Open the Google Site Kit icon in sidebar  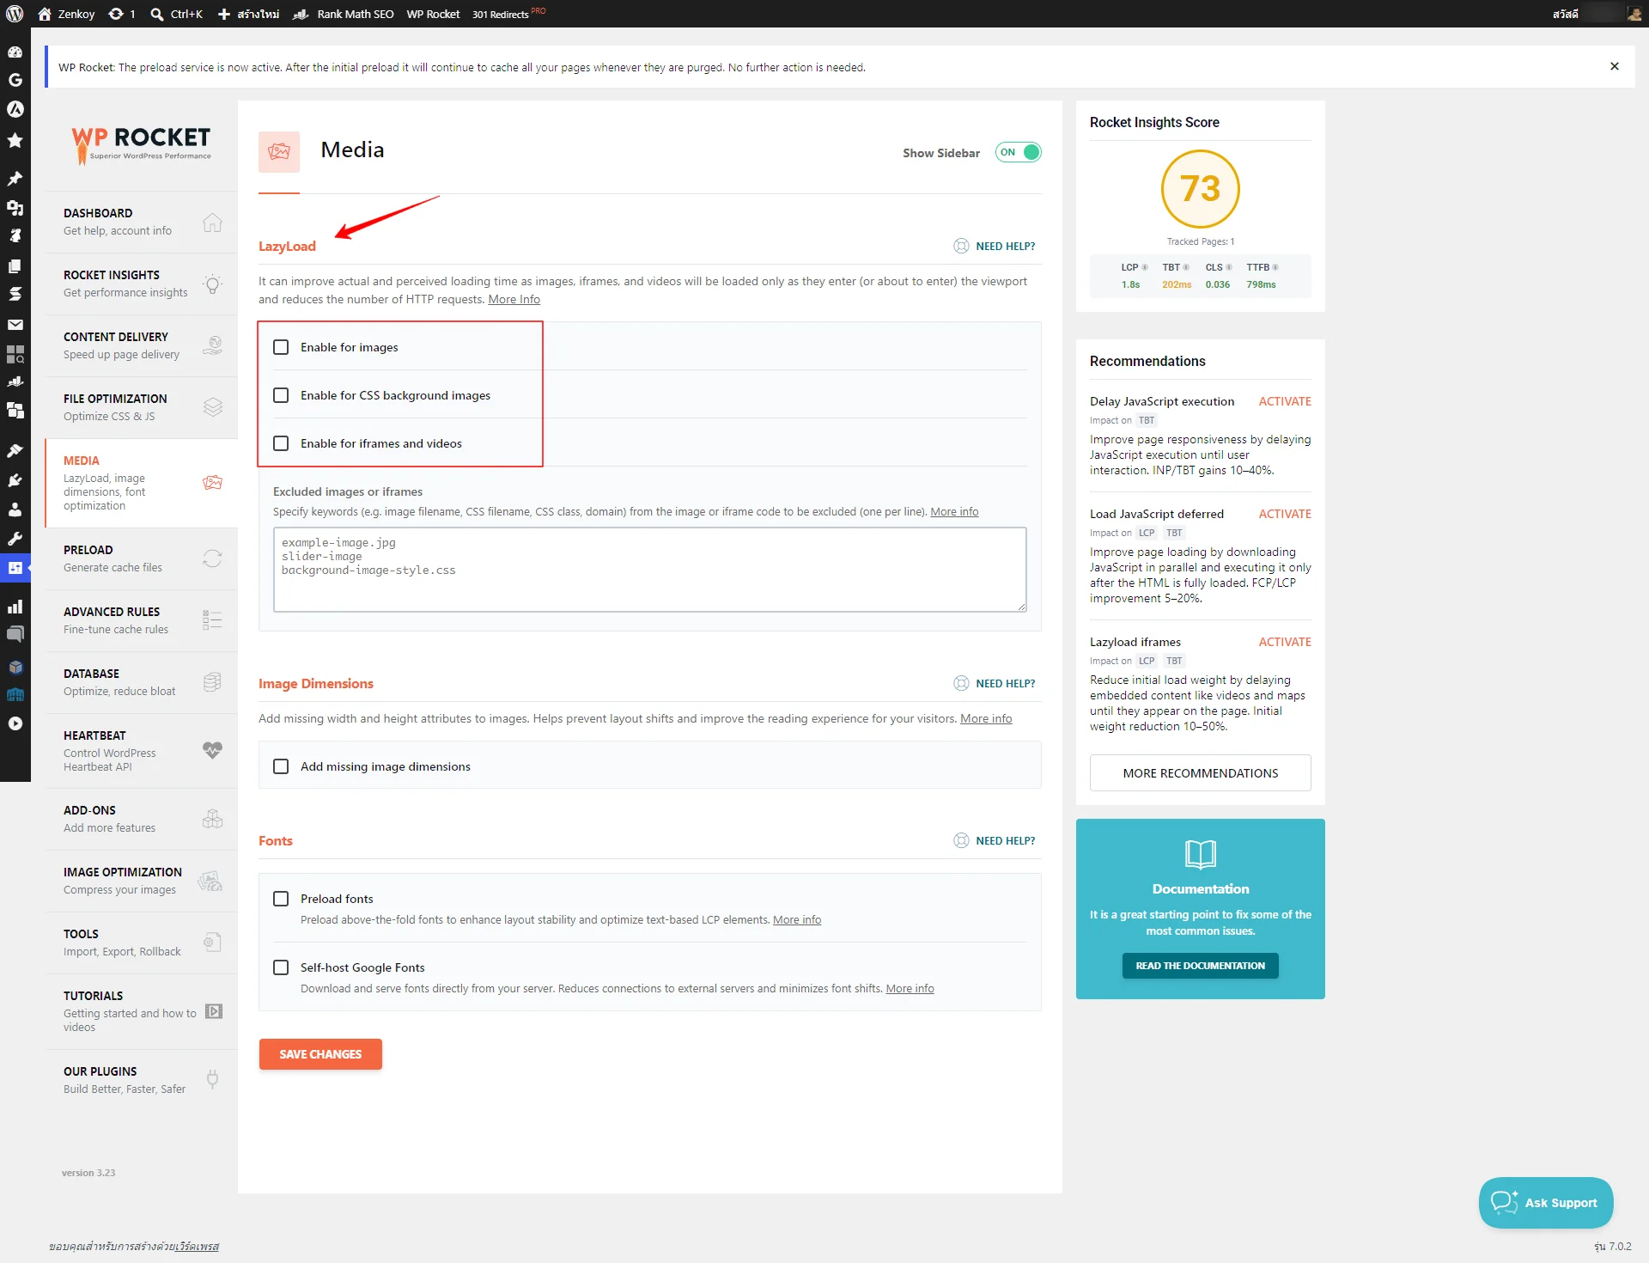pyautogui.click(x=15, y=80)
